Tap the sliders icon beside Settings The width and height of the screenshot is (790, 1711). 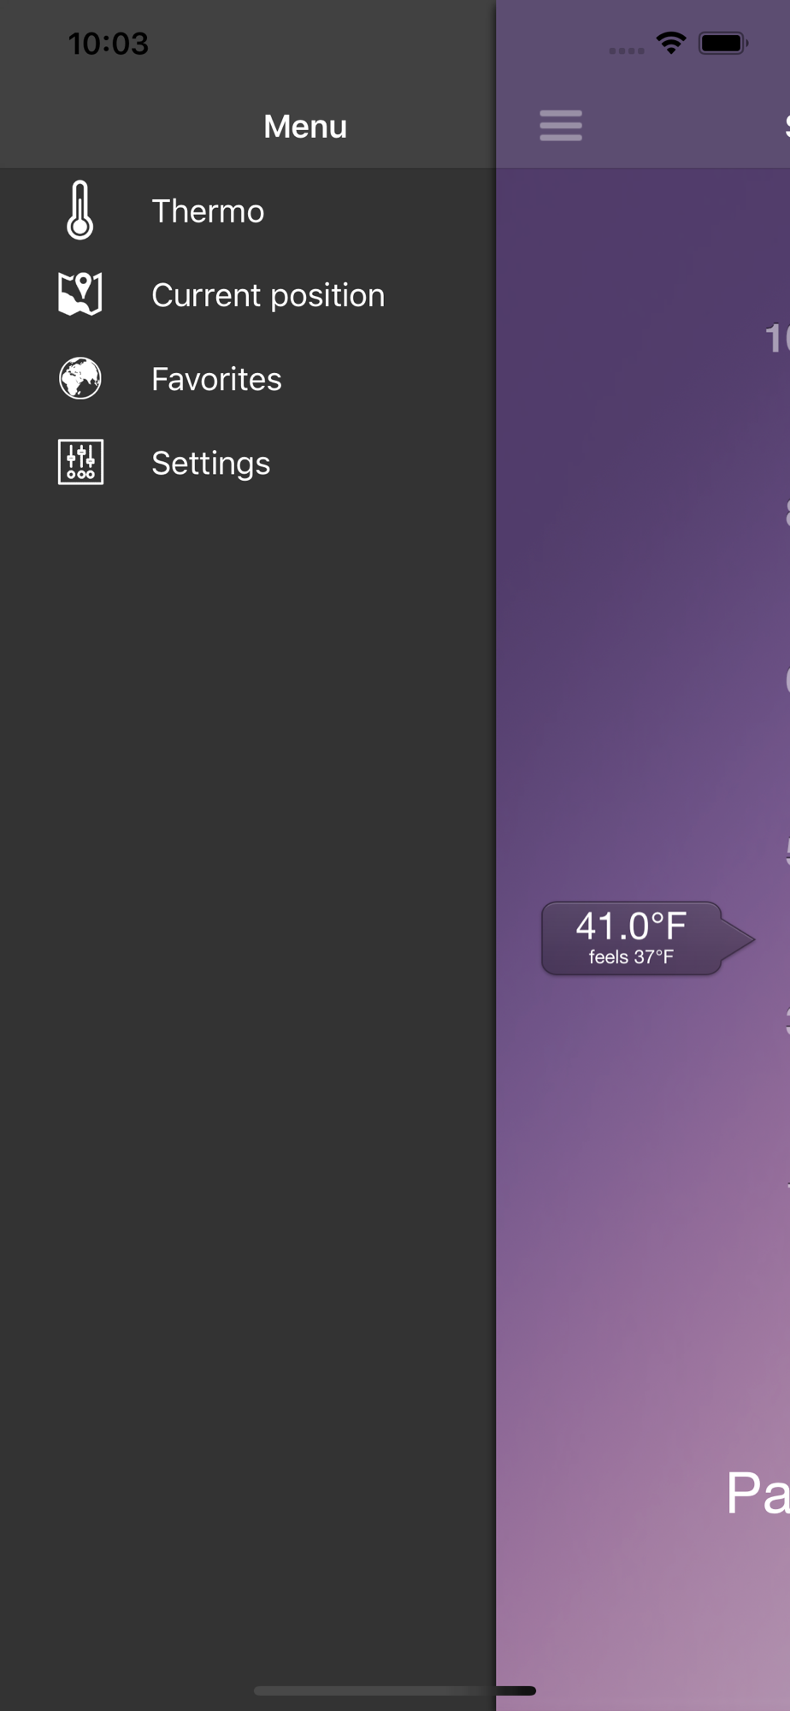pos(80,462)
